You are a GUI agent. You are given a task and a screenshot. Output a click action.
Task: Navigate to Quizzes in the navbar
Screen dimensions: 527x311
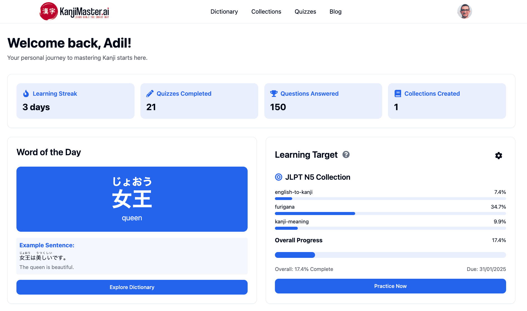(305, 12)
